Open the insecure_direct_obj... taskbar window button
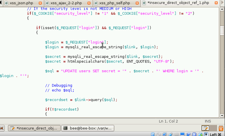 coord(34,128)
